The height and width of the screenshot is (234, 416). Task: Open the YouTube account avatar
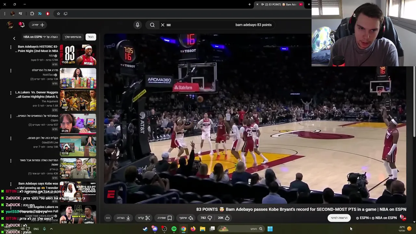(x=10, y=25)
